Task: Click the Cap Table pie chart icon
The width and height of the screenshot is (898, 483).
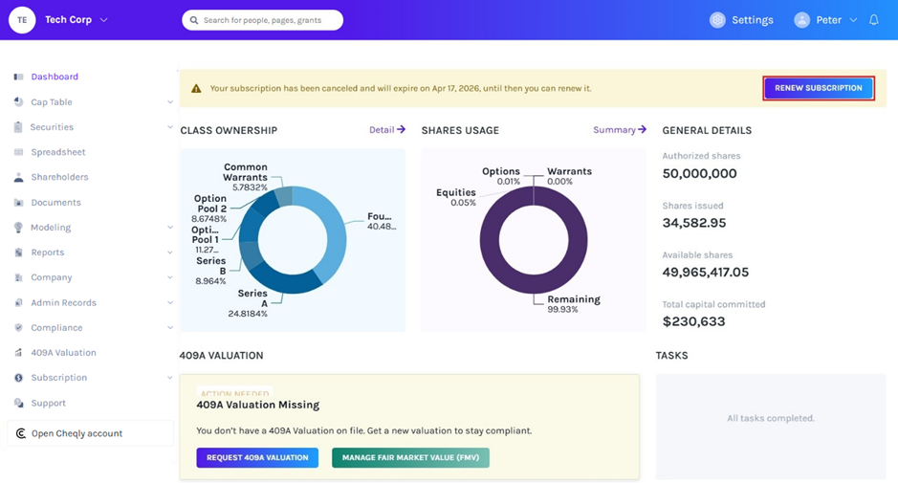Action: click(19, 102)
